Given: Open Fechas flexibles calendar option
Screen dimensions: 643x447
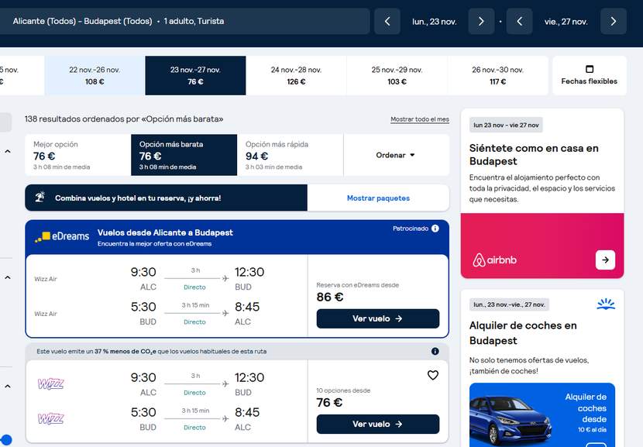Looking at the screenshot, I should [x=590, y=75].
